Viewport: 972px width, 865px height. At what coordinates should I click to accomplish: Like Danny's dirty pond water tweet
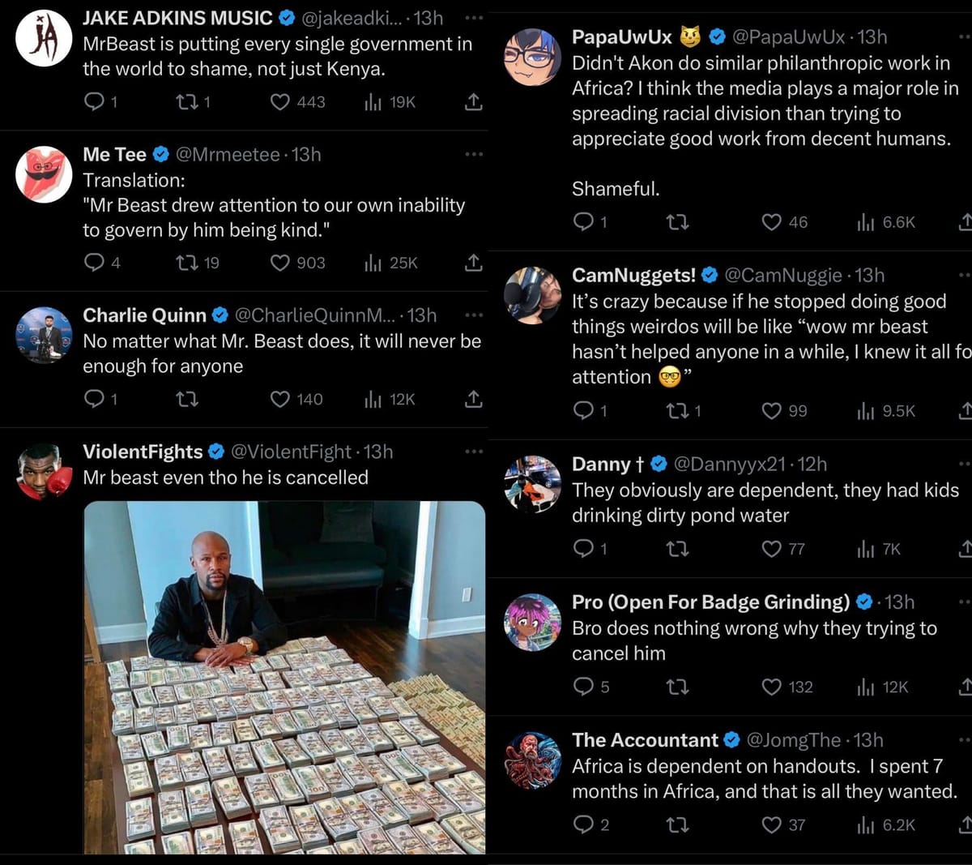coord(772,549)
